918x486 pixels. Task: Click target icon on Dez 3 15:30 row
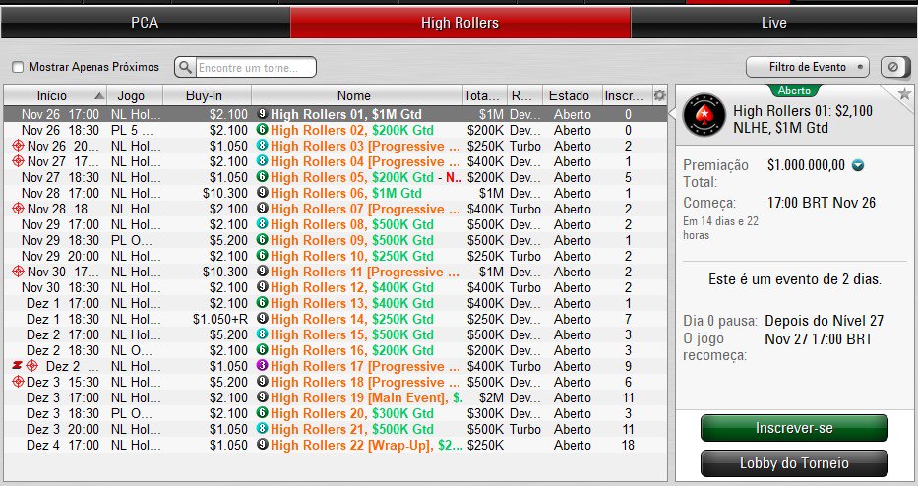pyautogui.click(x=18, y=381)
